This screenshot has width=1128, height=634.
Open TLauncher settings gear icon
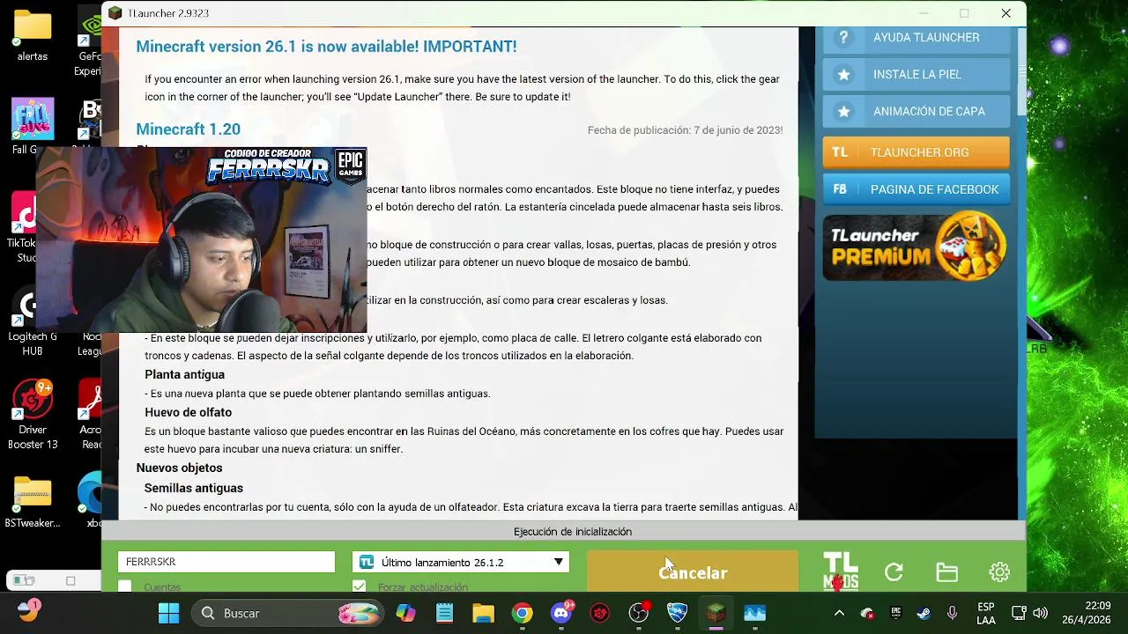(999, 572)
